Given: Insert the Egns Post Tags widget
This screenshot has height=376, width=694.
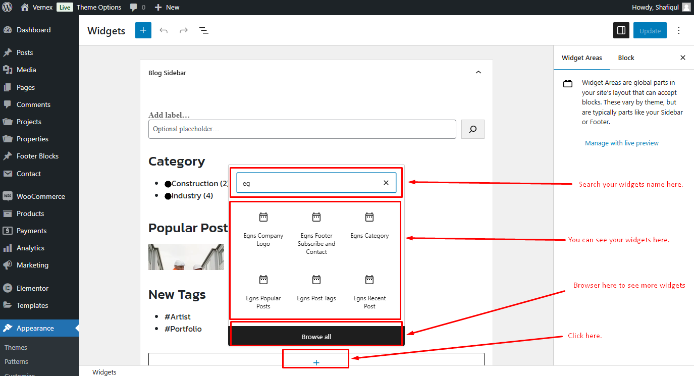Looking at the screenshot, I should point(316,288).
